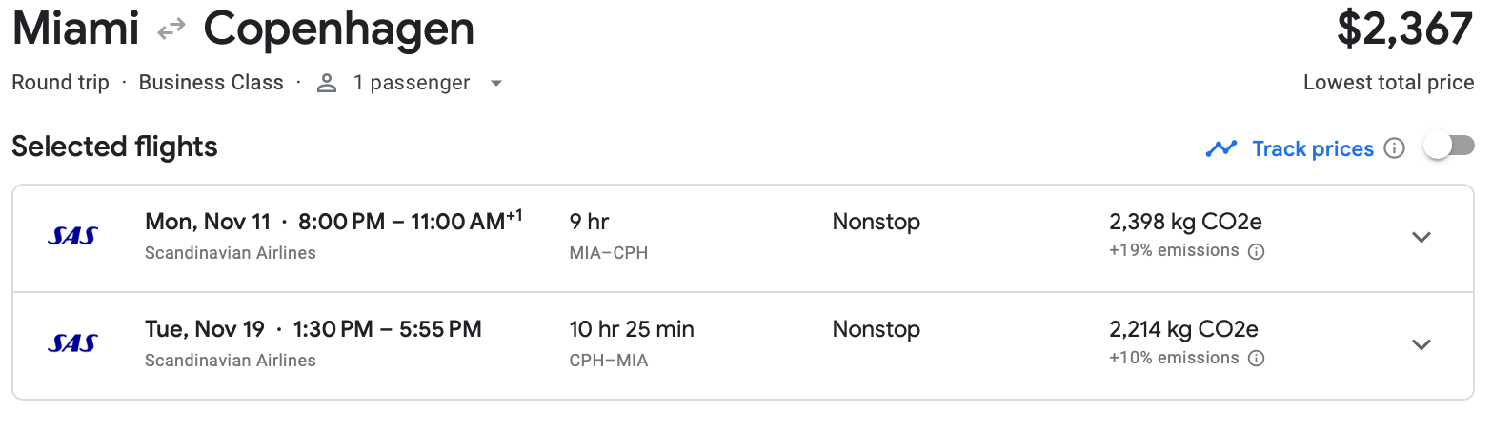Show info for +19% emissions
1492x430 pixels.
coord(1256,252)
